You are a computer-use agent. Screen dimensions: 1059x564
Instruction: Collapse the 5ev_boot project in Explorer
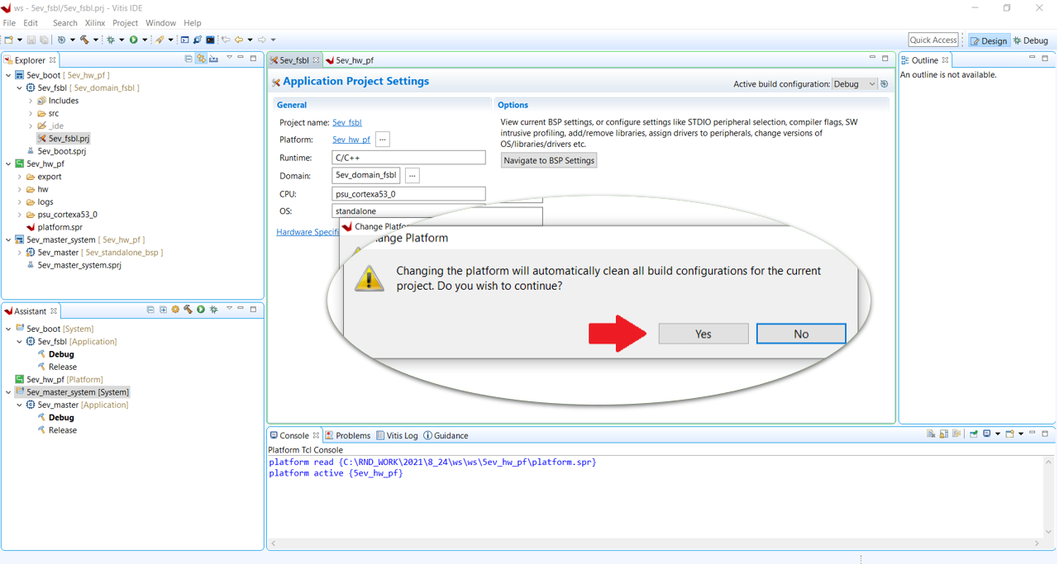tap(8, 75)
